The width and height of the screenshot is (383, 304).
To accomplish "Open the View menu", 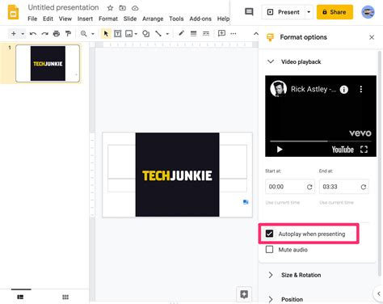I will [65, 19].
